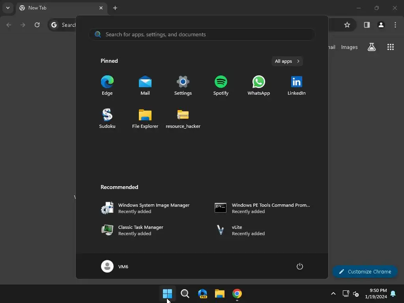404x303 pixels.
Task: Click Chrome's back arrow
Action: pyautogui.click(x=9, y=25)
